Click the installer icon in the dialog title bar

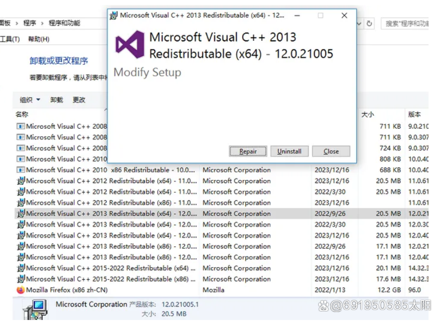(114, 15)
